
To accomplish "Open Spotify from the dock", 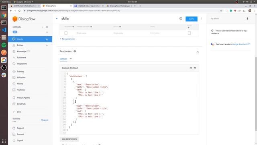I will click(4, 45).
